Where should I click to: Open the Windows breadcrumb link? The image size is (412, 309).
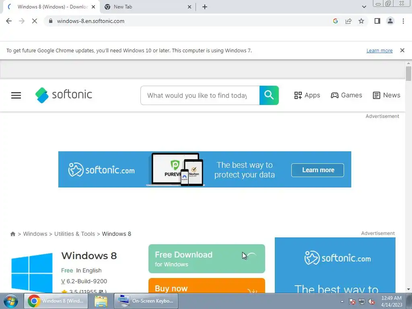[35, 234]
